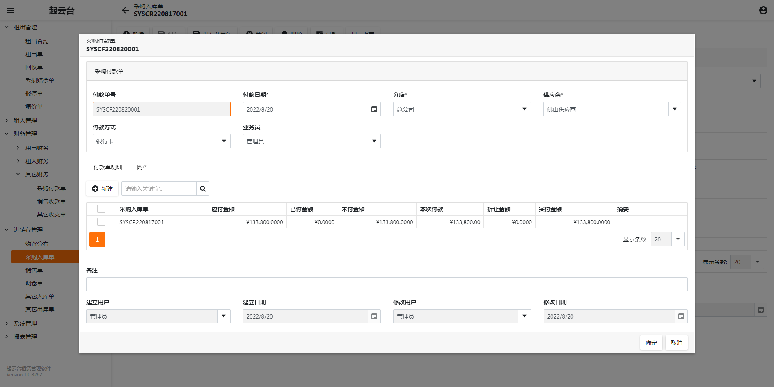The image size is (774, 387).
Task: Expand the 租出财务 subsection
Action: [x=18, y=148]
